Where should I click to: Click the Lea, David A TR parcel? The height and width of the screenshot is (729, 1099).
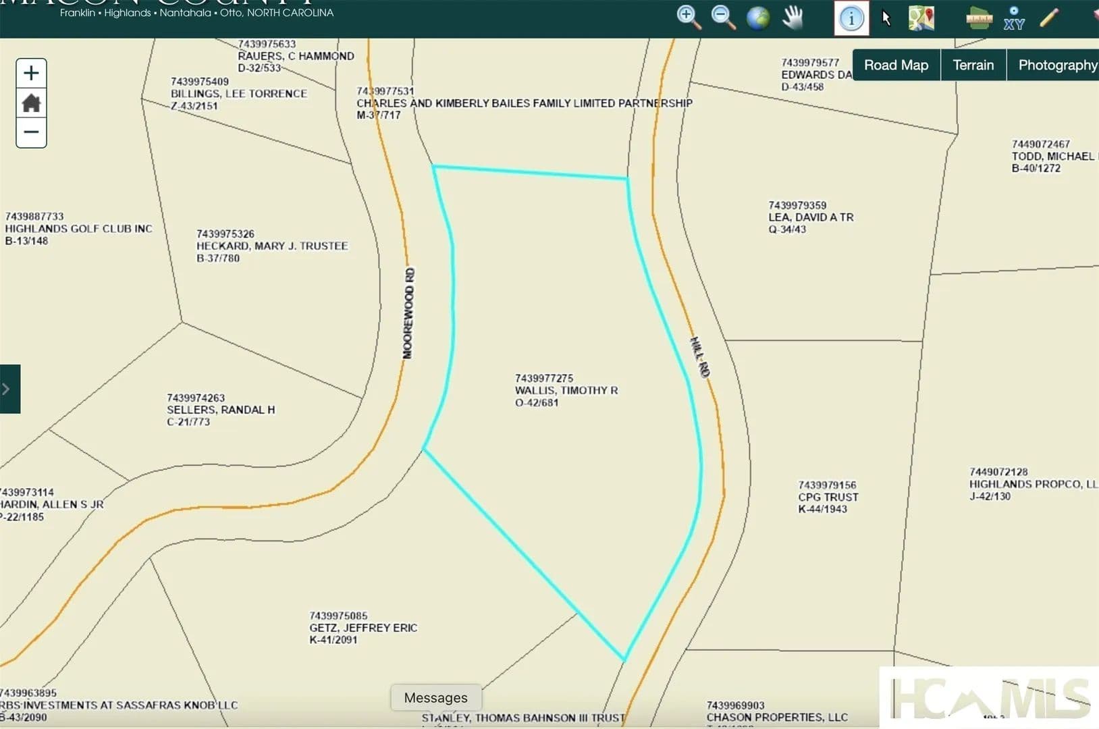point(810,217)
